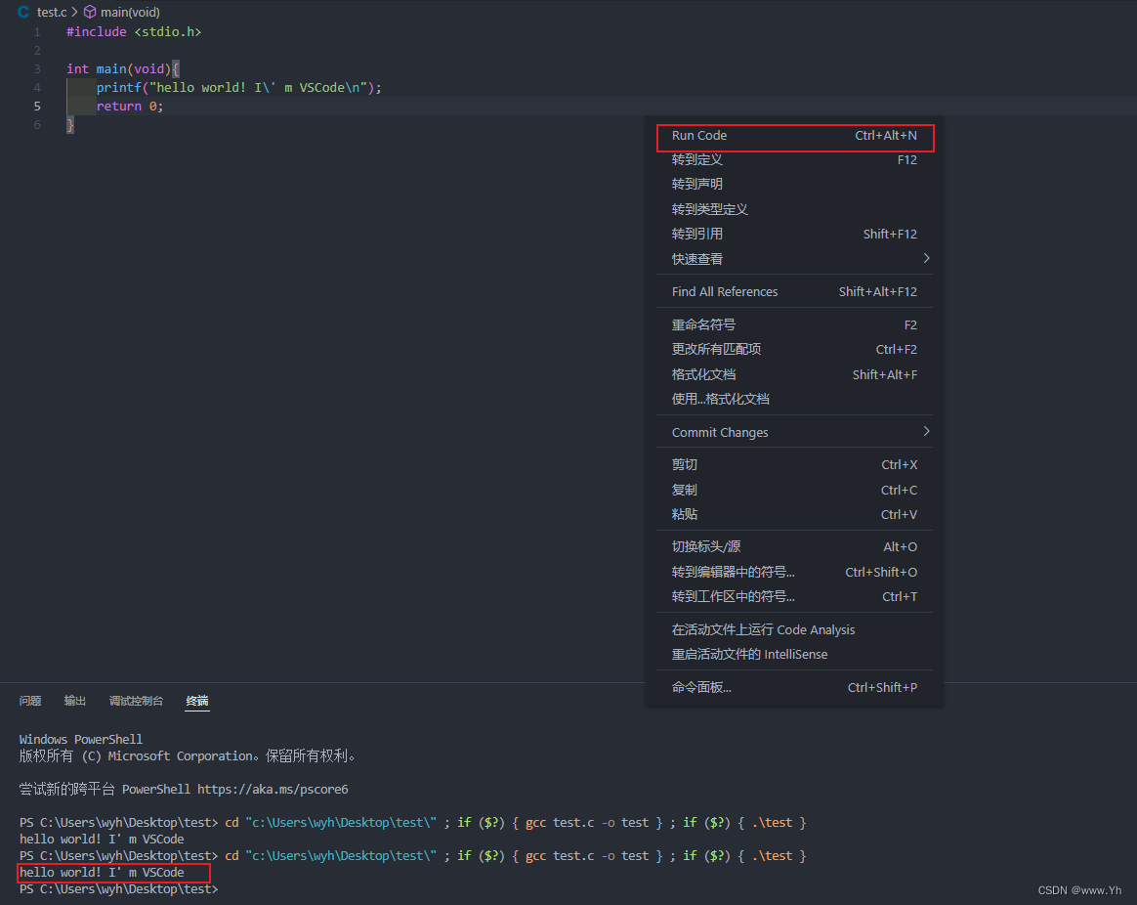Choose 使用...格式化文档 menu entry
Viewport: 1137px width, 905px height.
click(x=795, y=399)
